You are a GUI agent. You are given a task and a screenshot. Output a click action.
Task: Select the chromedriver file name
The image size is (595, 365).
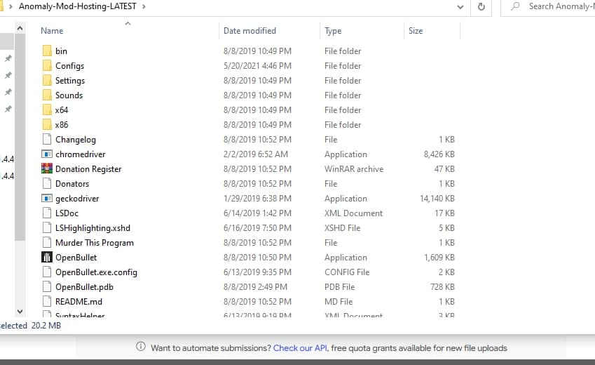(x=81, y=154)
